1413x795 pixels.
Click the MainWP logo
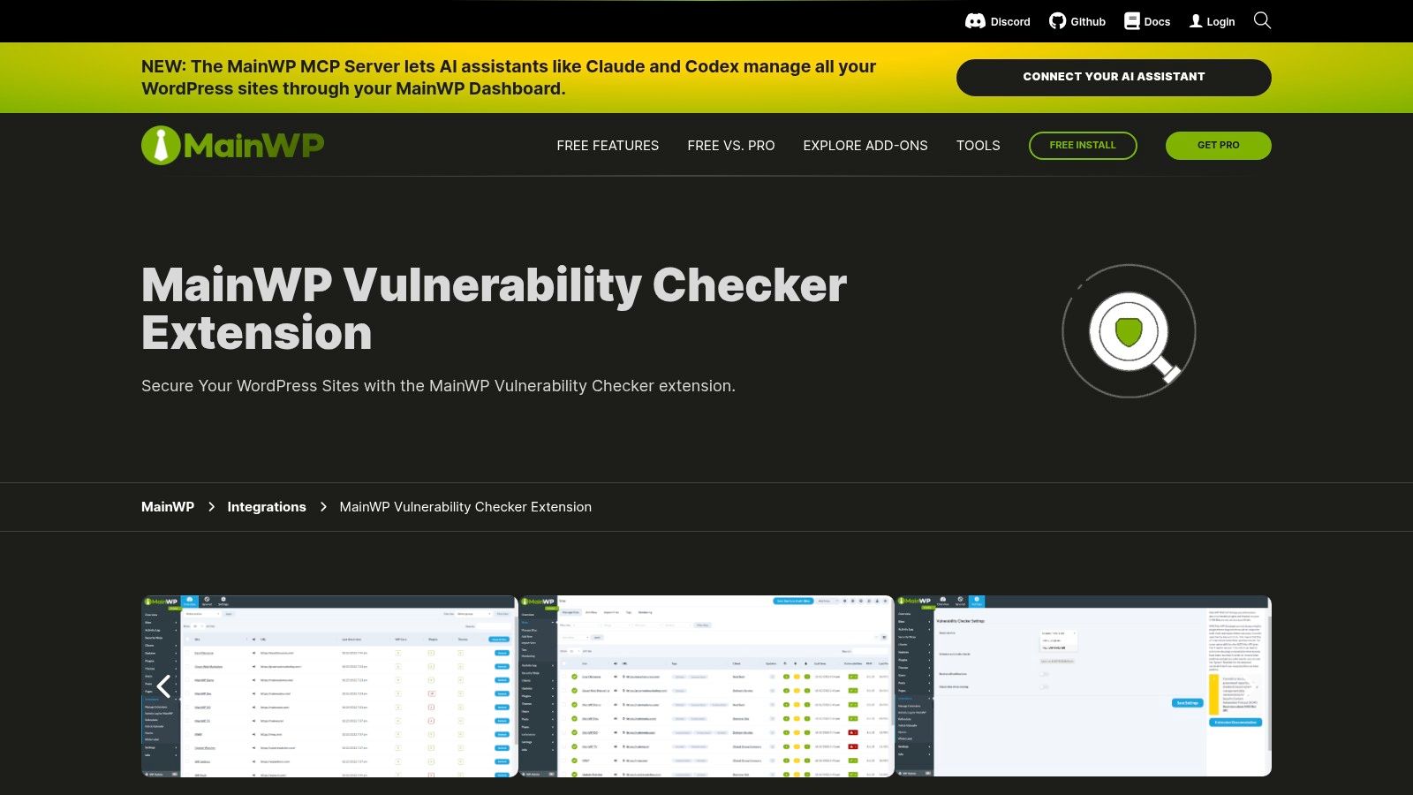[x=233, y=145]
